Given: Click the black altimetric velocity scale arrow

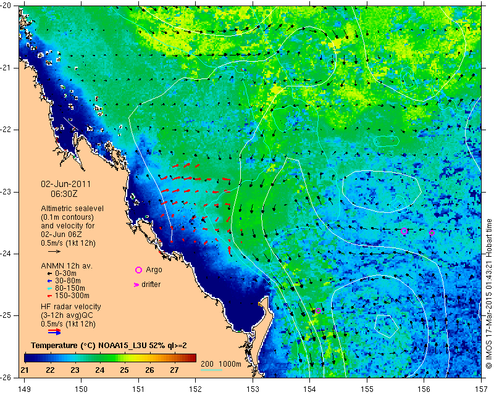Looking at the screenshot, I should click(x=54, y=251).
